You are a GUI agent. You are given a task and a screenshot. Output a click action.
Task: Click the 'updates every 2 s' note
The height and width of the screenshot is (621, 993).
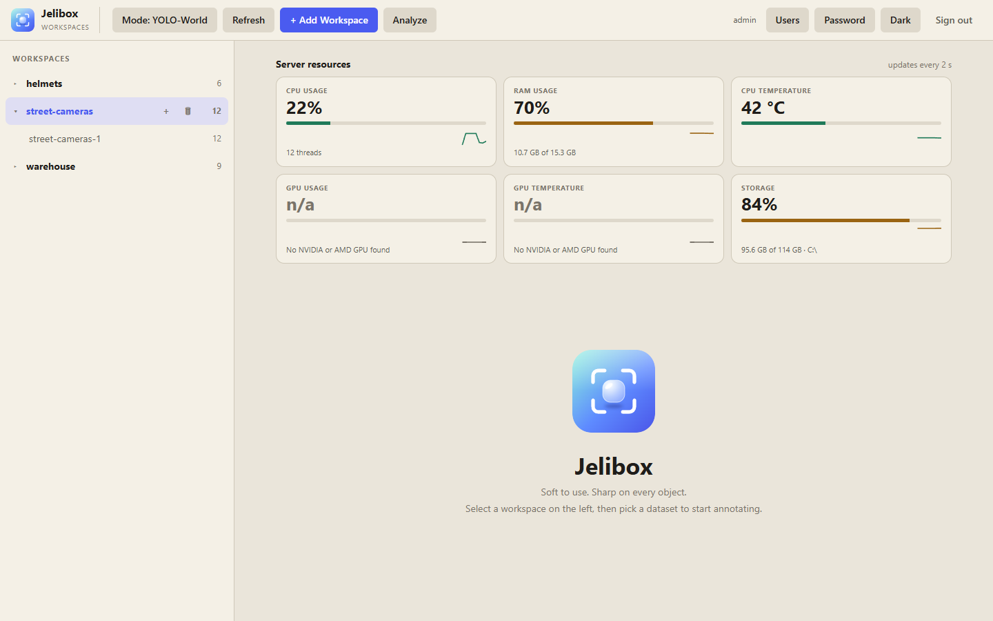click(x=920, y=65)
